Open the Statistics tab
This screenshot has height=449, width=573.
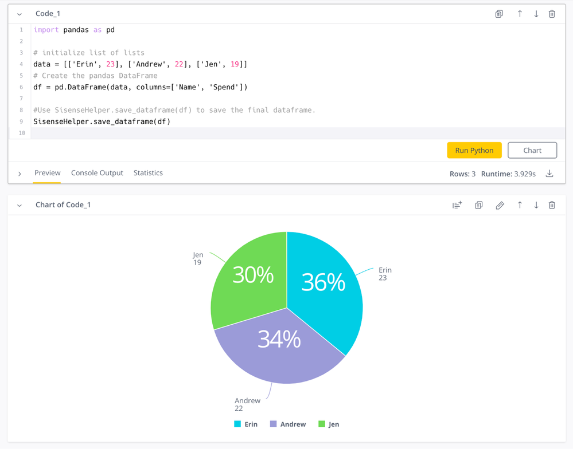pos(148,173)
